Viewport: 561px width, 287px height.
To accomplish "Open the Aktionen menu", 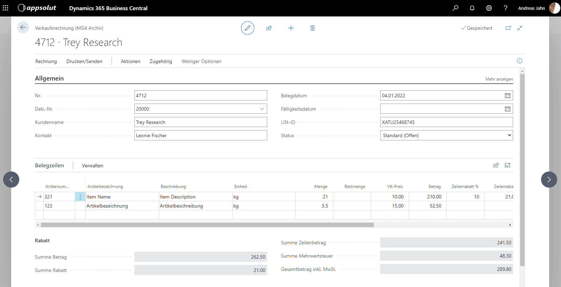I will 130,61.
